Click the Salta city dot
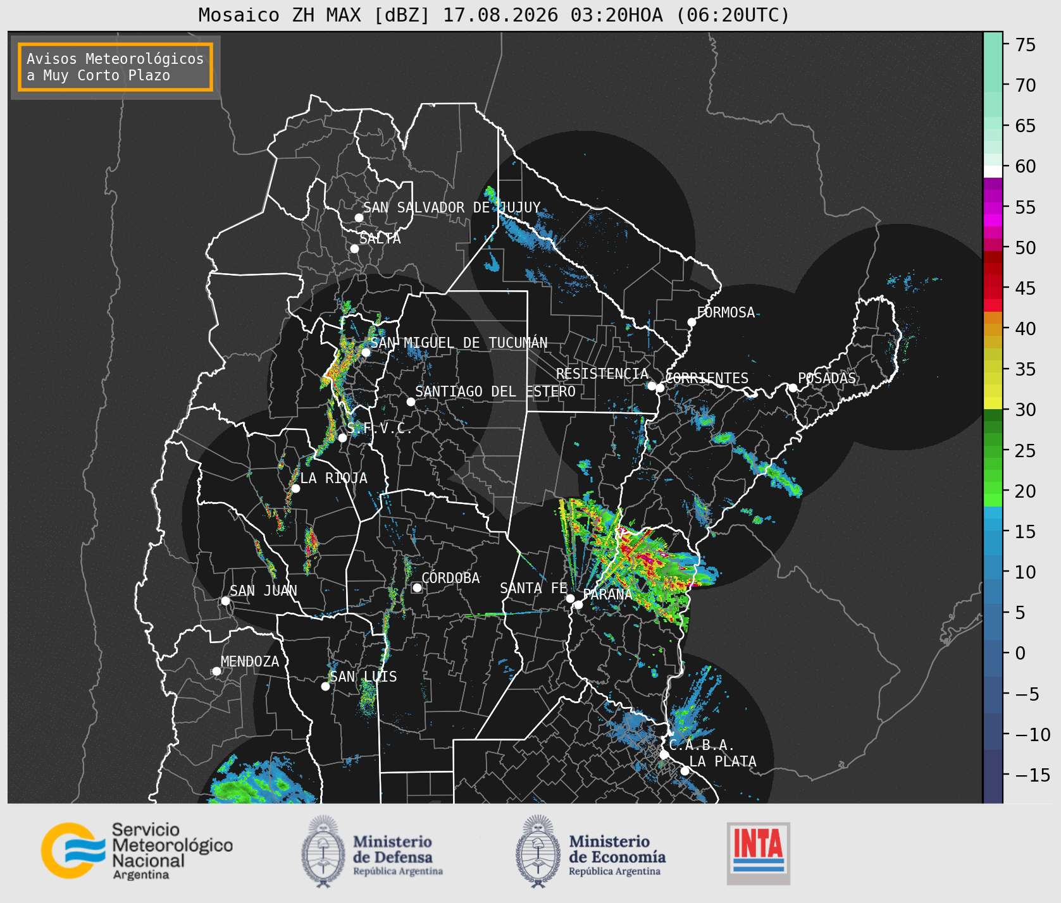The width and height of the screenshot is (1061, 903). point(355,249)
